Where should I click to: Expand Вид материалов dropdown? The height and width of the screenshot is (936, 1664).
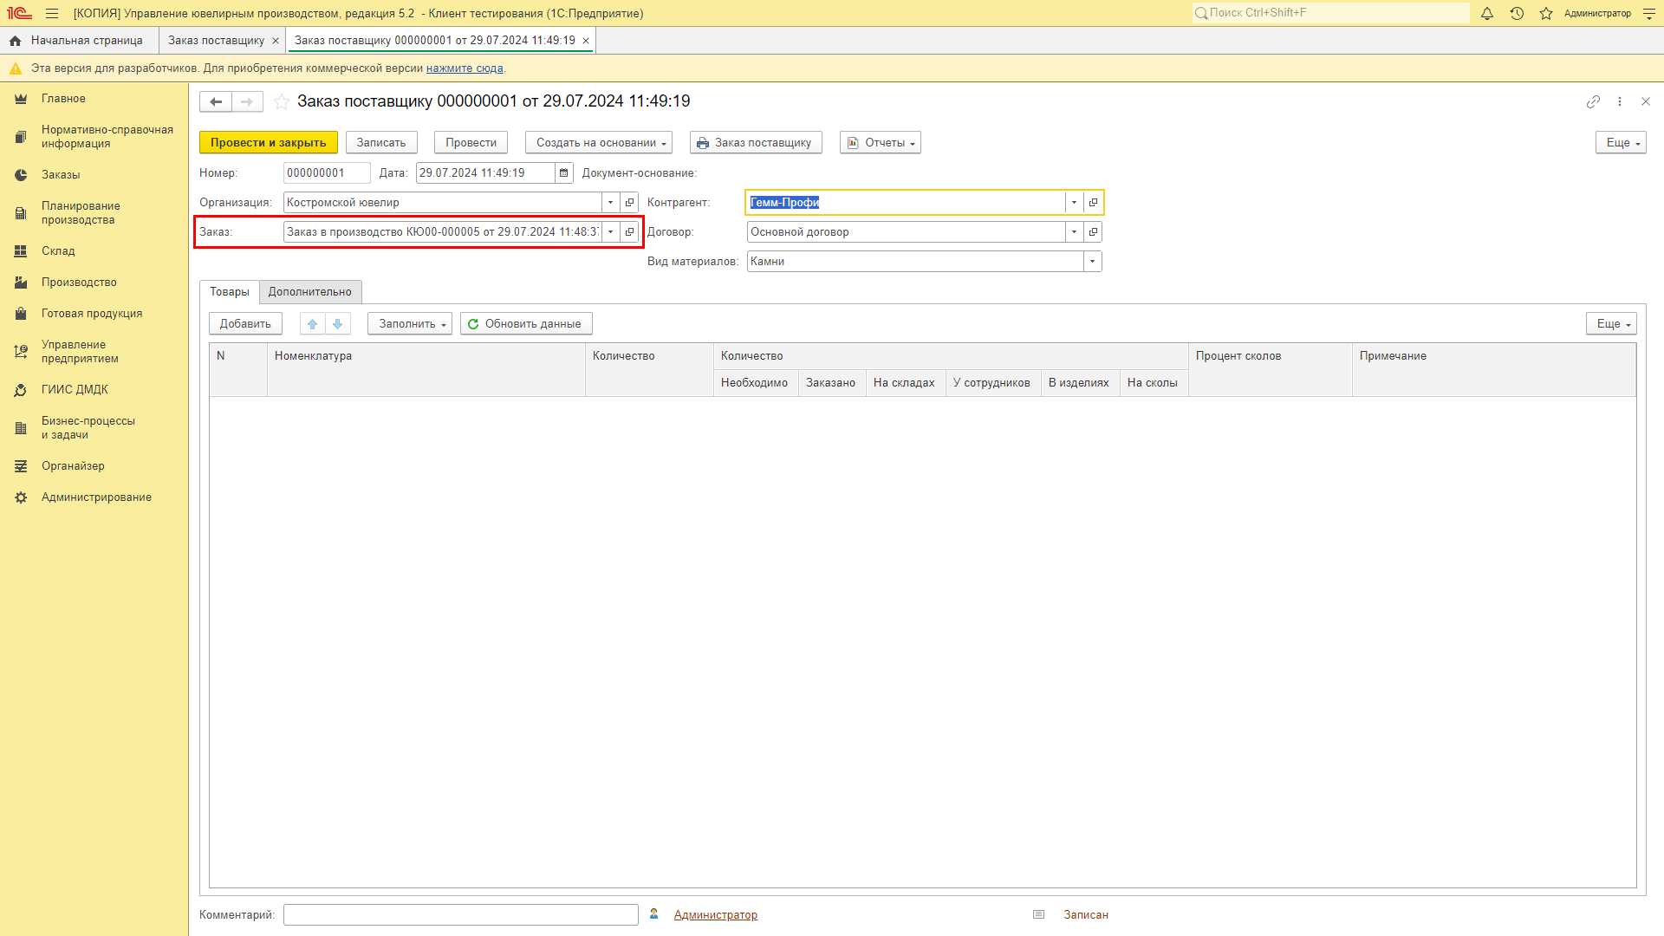[x=1092, y=262]
